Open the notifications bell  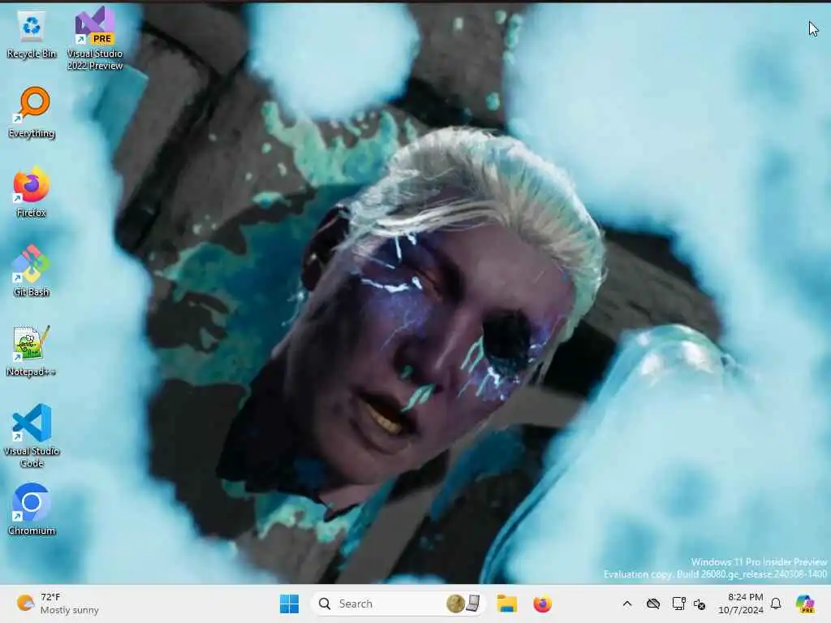776,604
